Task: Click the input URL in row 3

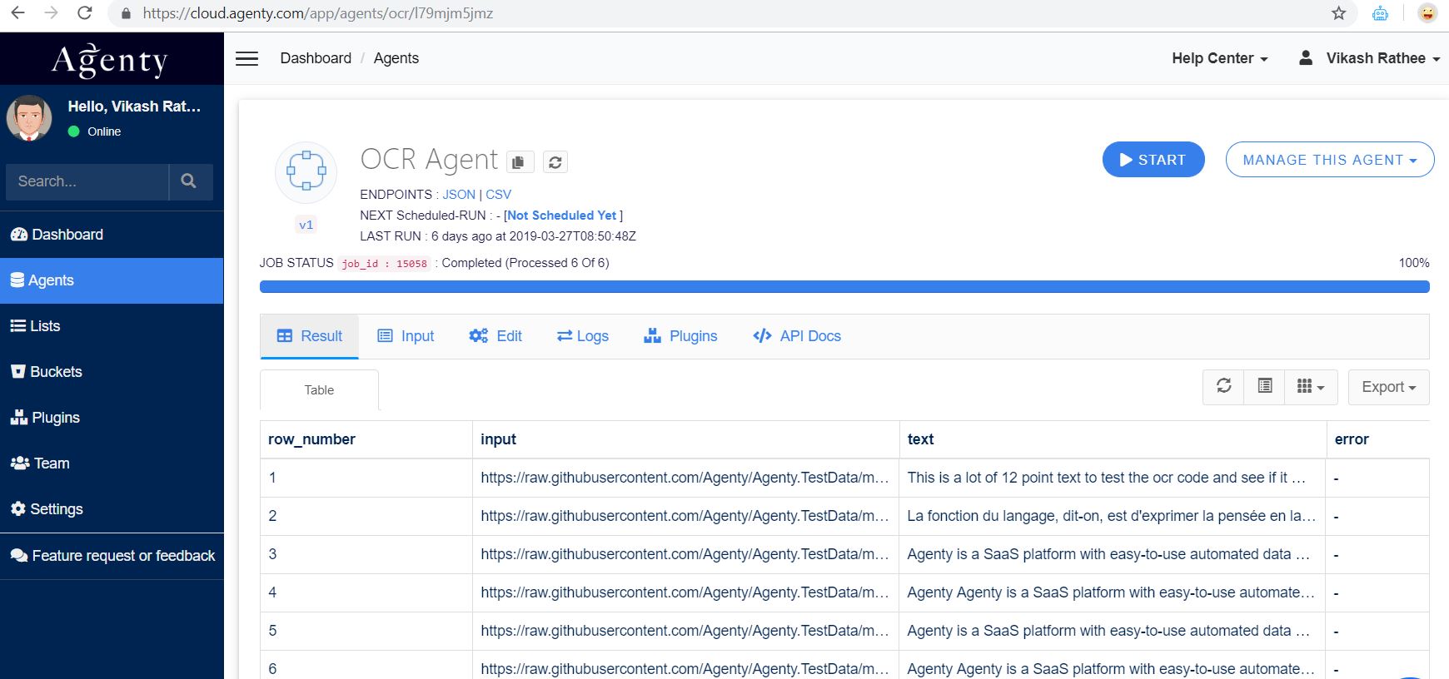Action: tap(685, 554)
